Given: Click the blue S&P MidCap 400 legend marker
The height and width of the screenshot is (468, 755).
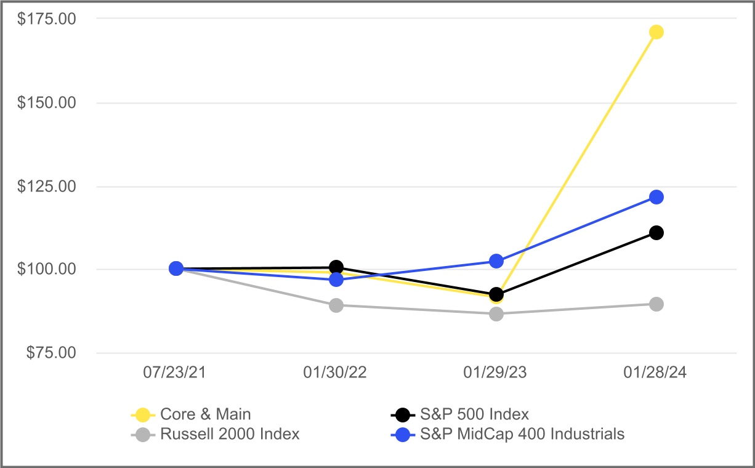Looking at the screenshot, I should pyautogui.click(x=403, y=434).
